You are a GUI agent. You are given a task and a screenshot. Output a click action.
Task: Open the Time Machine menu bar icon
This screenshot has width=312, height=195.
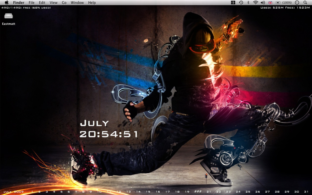[x=241, y=2]
